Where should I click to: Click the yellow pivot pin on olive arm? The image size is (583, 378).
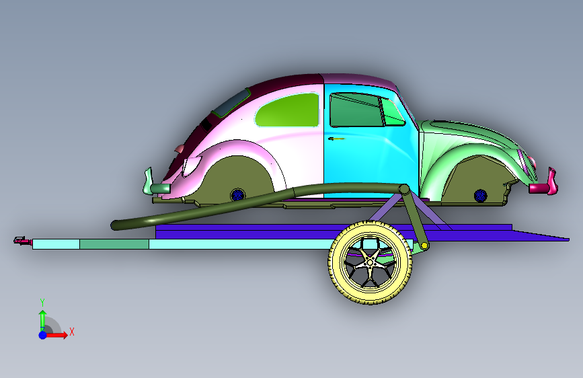coord(424,245)
